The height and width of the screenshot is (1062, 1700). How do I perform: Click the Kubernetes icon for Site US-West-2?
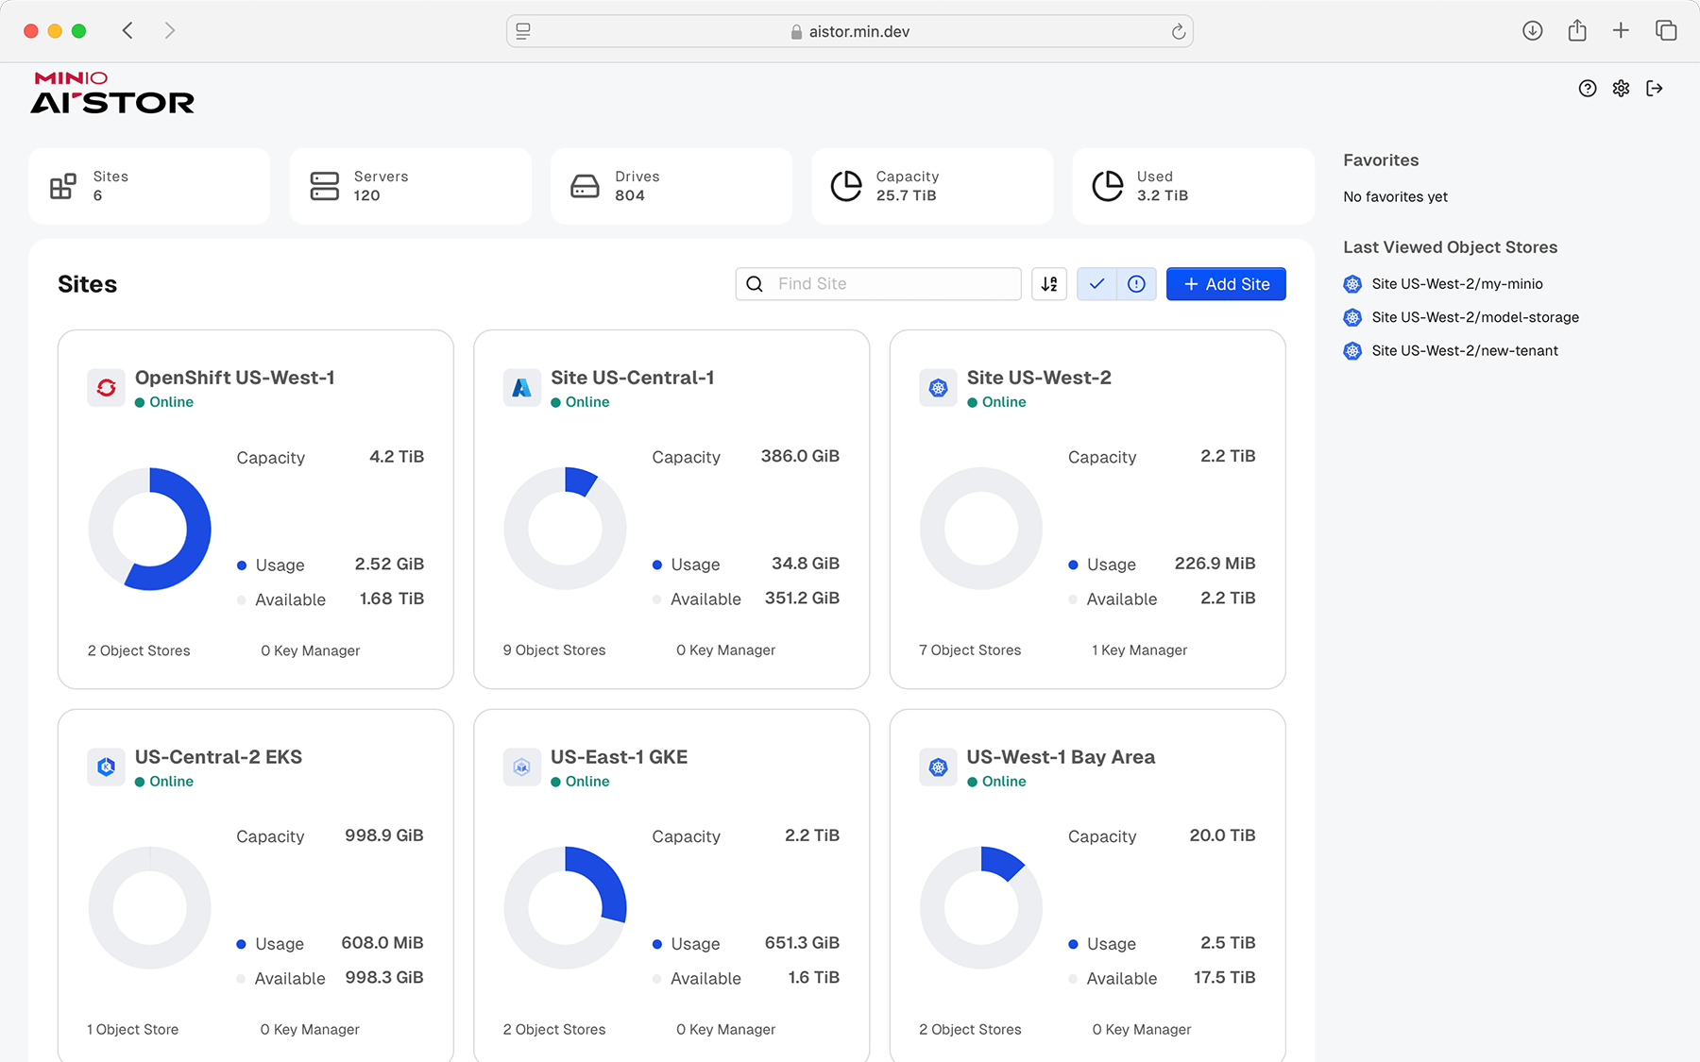point(938,388)
